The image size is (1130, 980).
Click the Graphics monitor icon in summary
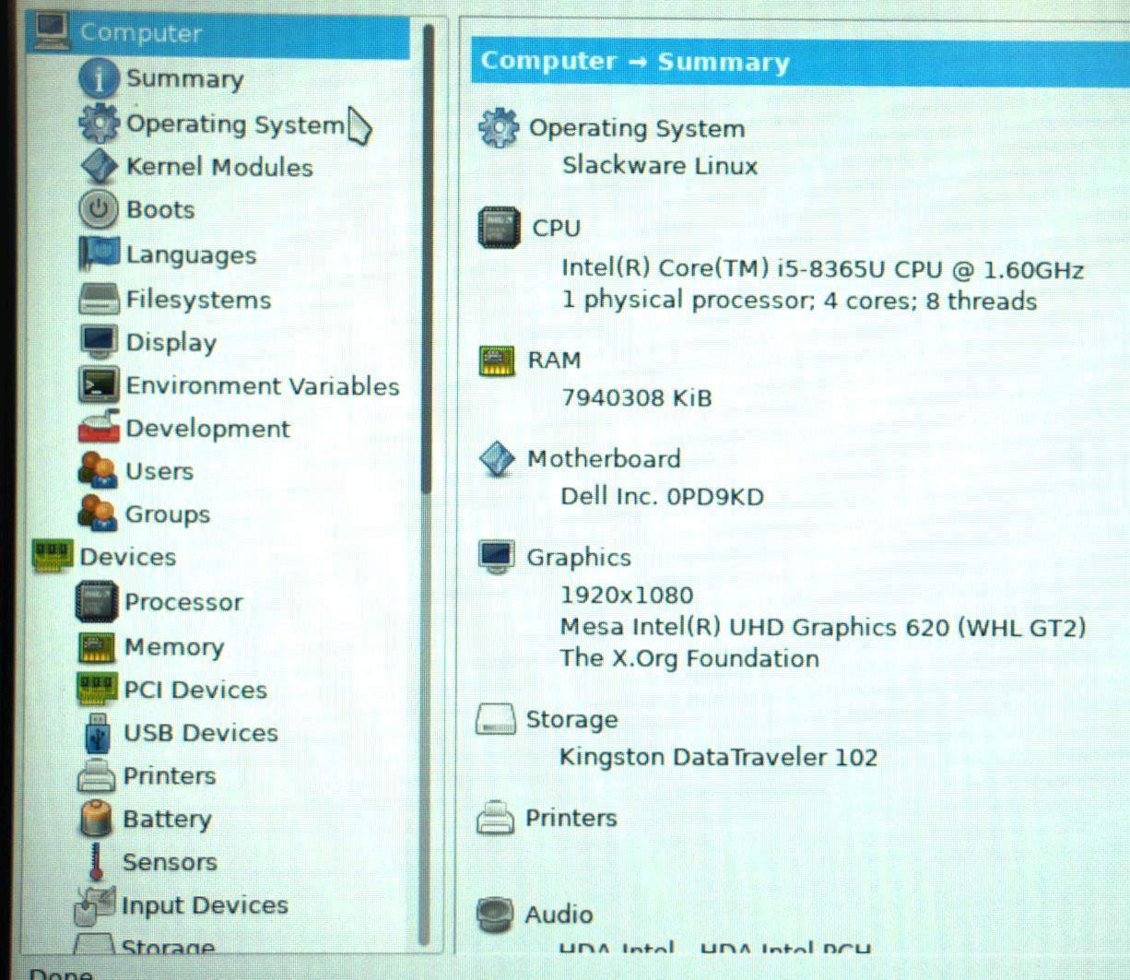point(496,556)
